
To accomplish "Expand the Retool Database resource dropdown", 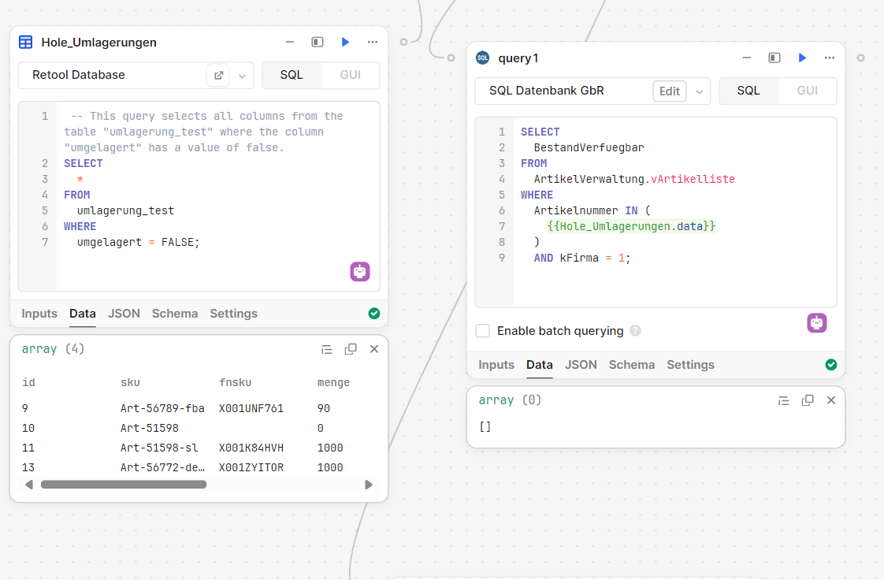I will (242, 76).
